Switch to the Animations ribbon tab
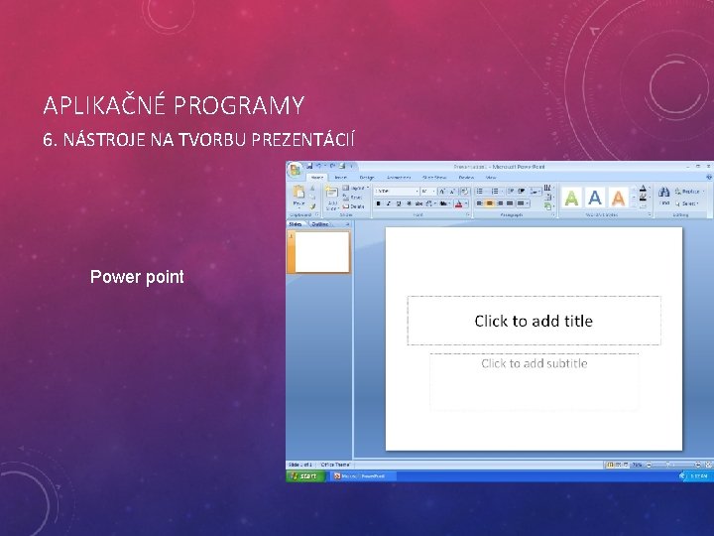The height and width of the screenshot is (536, 714). click(x=399, y=178)
